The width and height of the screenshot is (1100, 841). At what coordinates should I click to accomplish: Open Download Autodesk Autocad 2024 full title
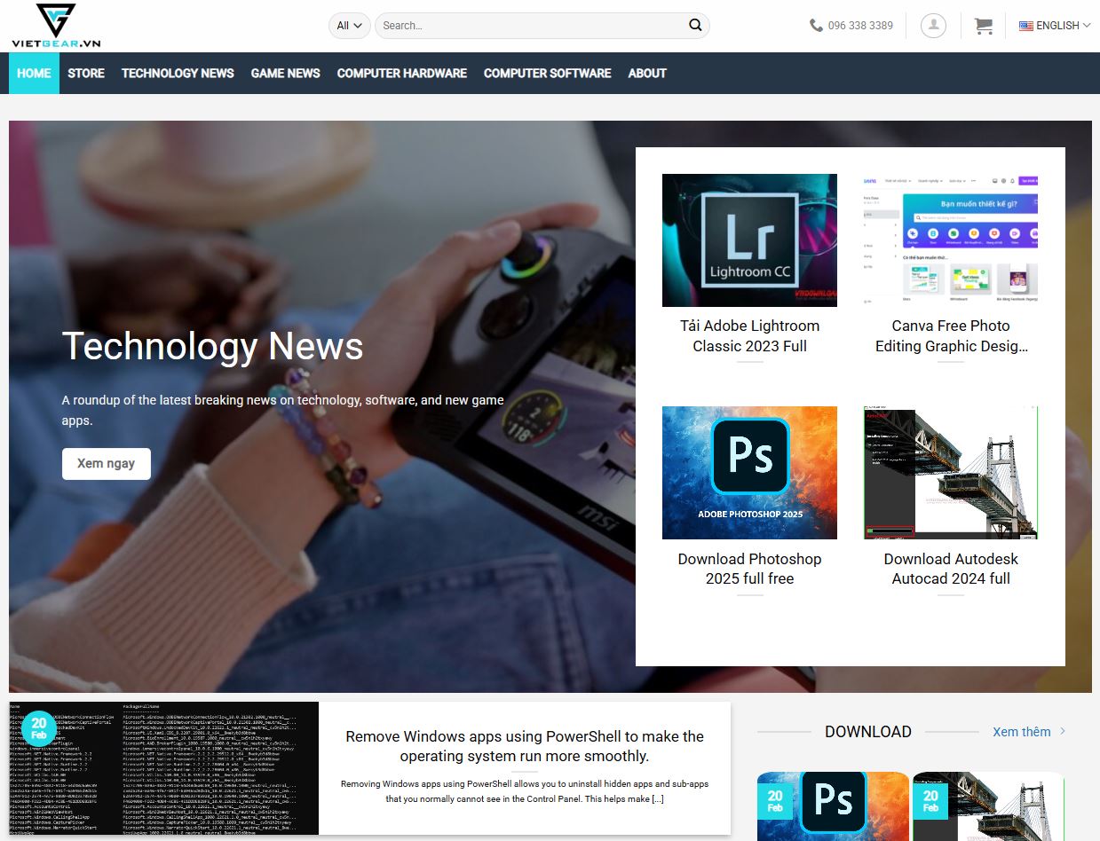point(951,569)
